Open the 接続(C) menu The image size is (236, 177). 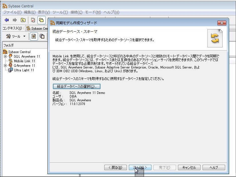click(x=76, y=12)
